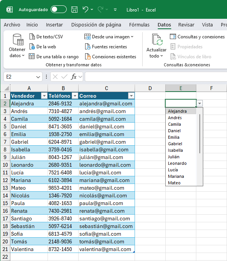This screenshot has width=227, height=261.
Task: Open the Vendedor filter dropdown
Action: (x=44, y=96)
